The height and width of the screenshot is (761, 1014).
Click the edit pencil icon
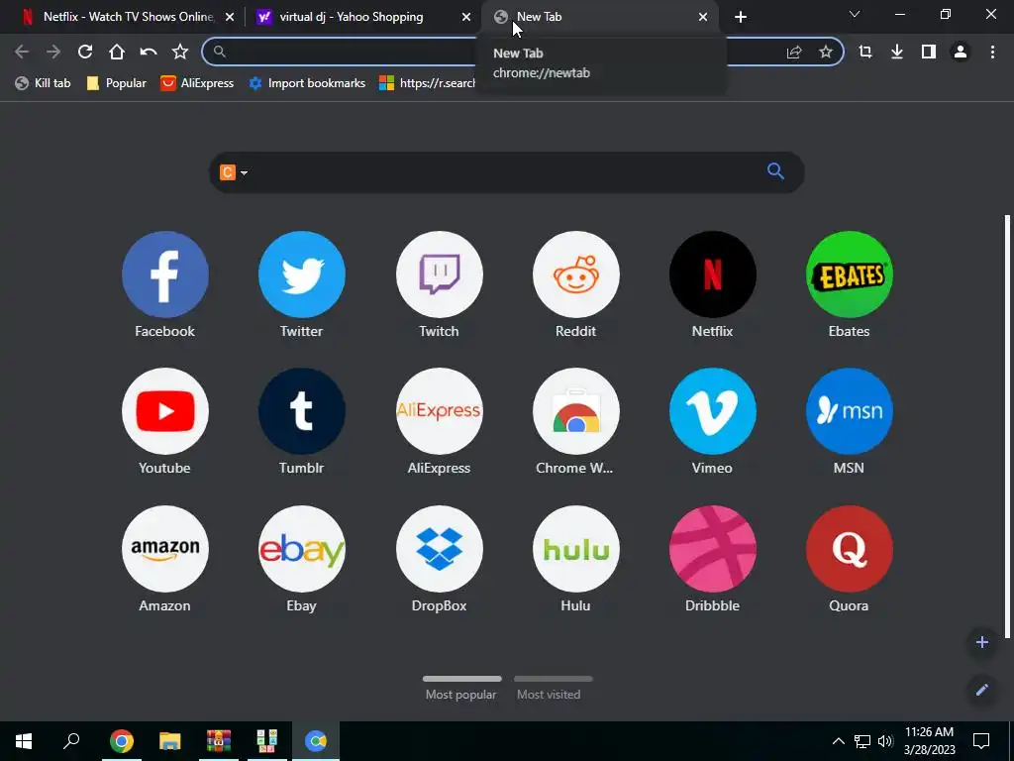(981, 690)
